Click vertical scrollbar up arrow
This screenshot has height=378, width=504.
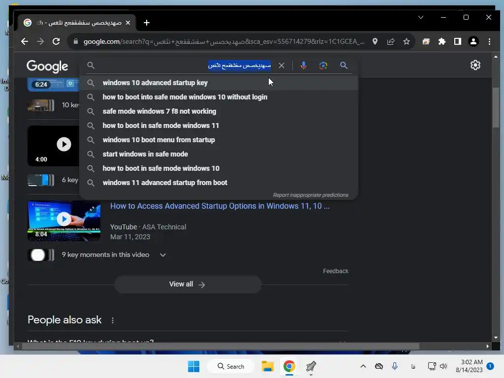click(x=496, y=57)
